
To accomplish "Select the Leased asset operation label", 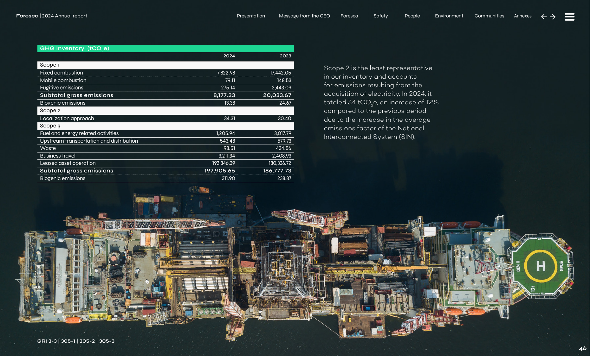I will click(68, 163).
